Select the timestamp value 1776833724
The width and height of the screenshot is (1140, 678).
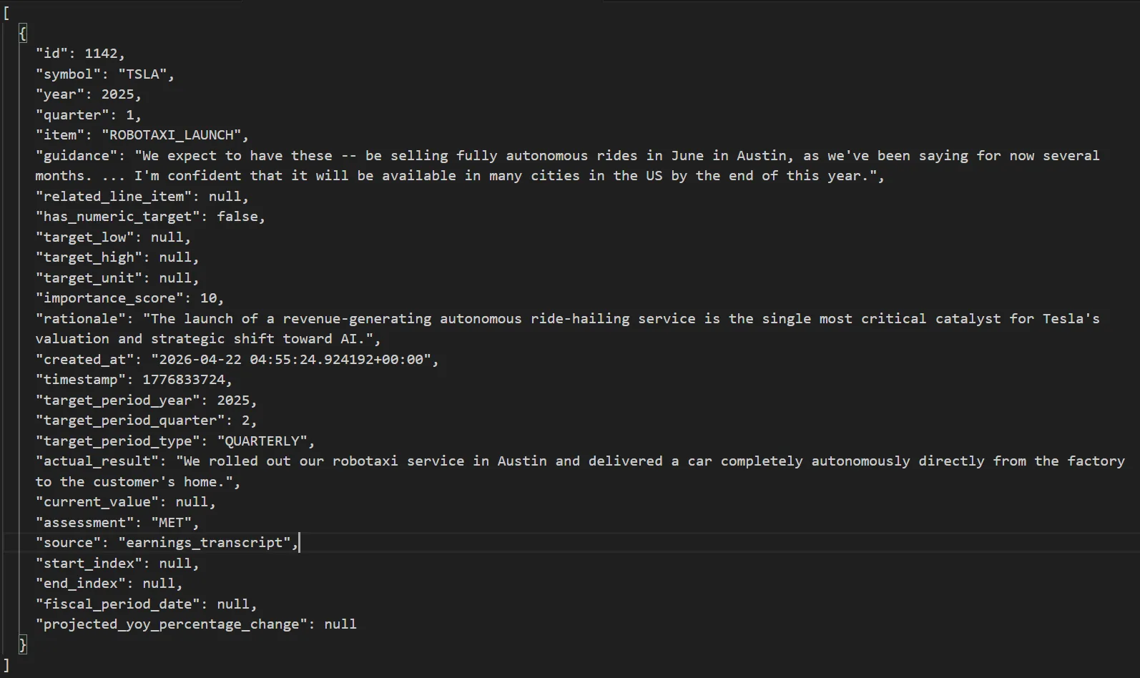coord(183,380)
